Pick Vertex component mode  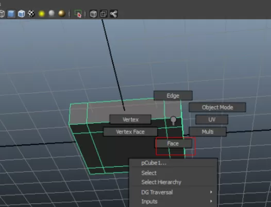point(130,119)
